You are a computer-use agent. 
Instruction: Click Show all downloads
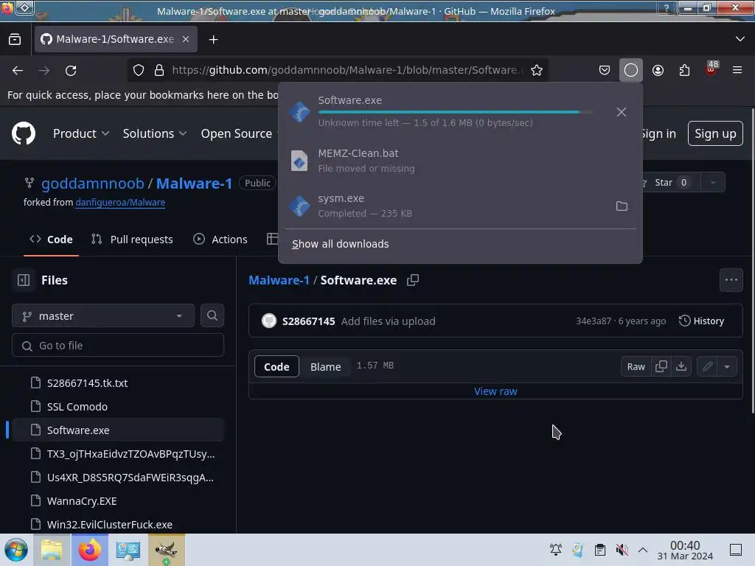[340, 244]
